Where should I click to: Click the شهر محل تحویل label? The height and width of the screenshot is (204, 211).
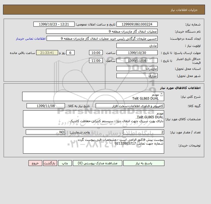tap(189, 76)
